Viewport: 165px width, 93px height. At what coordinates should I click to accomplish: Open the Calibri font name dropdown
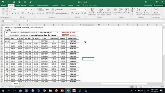(24, 10)
